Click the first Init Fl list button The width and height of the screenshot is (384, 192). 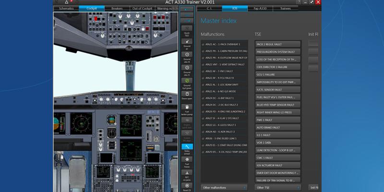[x=313, y=44]
